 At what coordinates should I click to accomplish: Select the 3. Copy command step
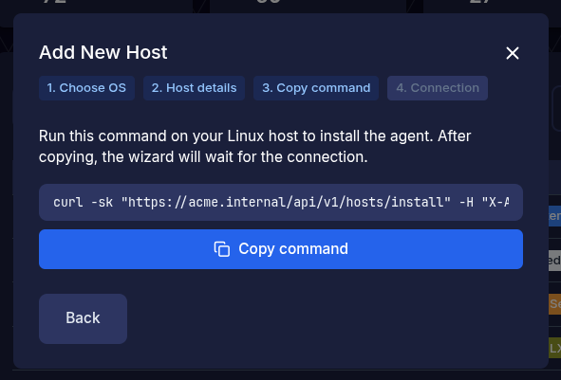(316, 88)
